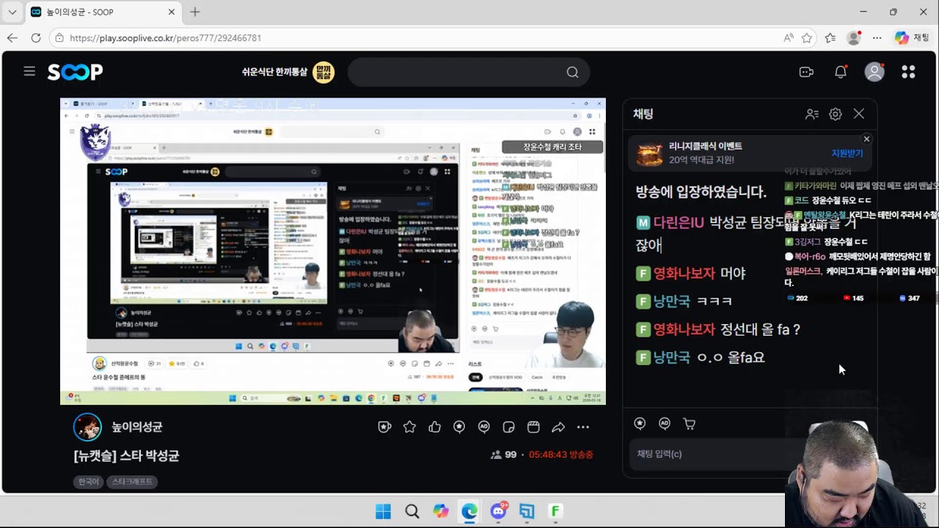The width and height of the screenshot is (939, 528).
Task: Dismiss the 리니지클래식 이벤트 banner
Action: click(x=866, y=139)
